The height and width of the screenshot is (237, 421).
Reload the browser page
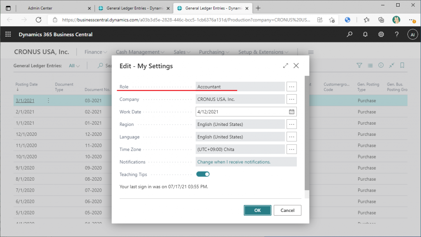(x=39, y=20)
